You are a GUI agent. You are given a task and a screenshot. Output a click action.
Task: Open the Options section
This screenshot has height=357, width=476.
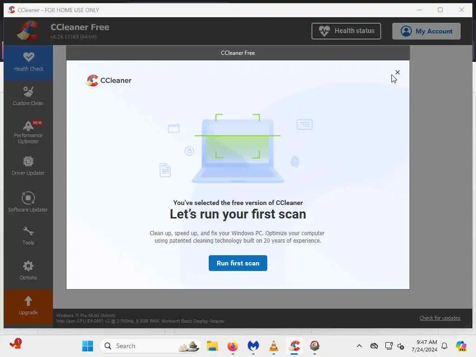pyautogui.click(x=28, y=270)
